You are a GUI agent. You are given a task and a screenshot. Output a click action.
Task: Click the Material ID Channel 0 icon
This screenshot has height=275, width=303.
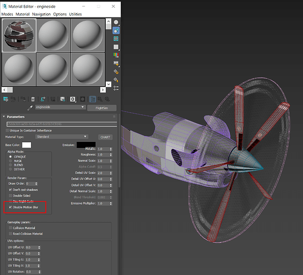click(x=73, y=99)
